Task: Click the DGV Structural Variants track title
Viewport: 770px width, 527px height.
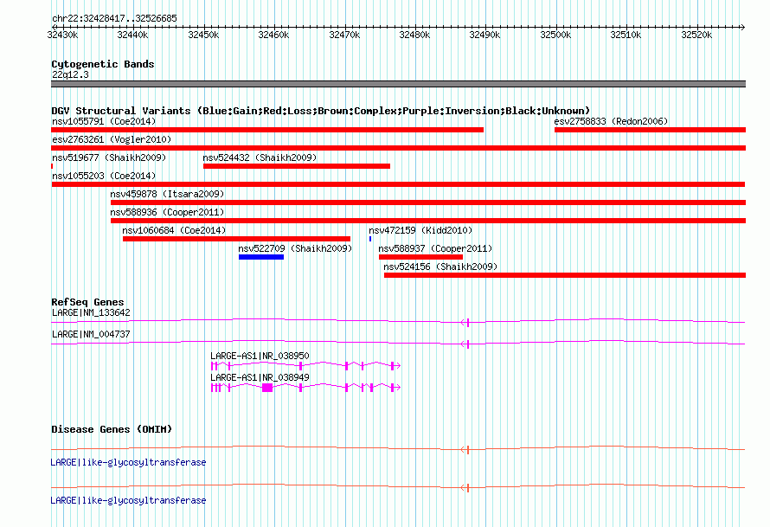Action: click(321, 111)
